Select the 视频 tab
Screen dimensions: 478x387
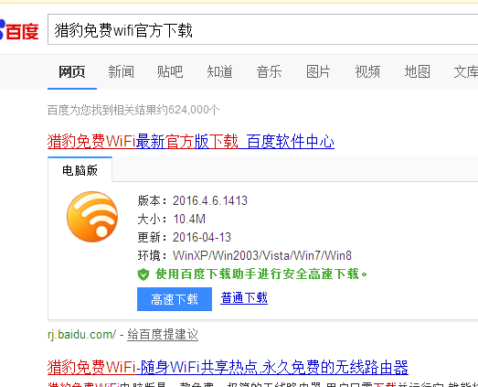pyautogui.click(x=367, y=72)
